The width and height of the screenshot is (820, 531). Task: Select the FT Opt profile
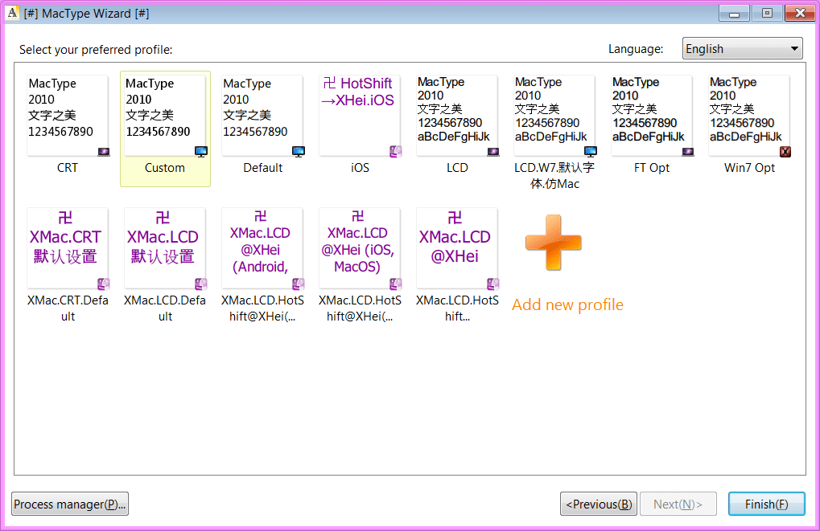point(652,112)
